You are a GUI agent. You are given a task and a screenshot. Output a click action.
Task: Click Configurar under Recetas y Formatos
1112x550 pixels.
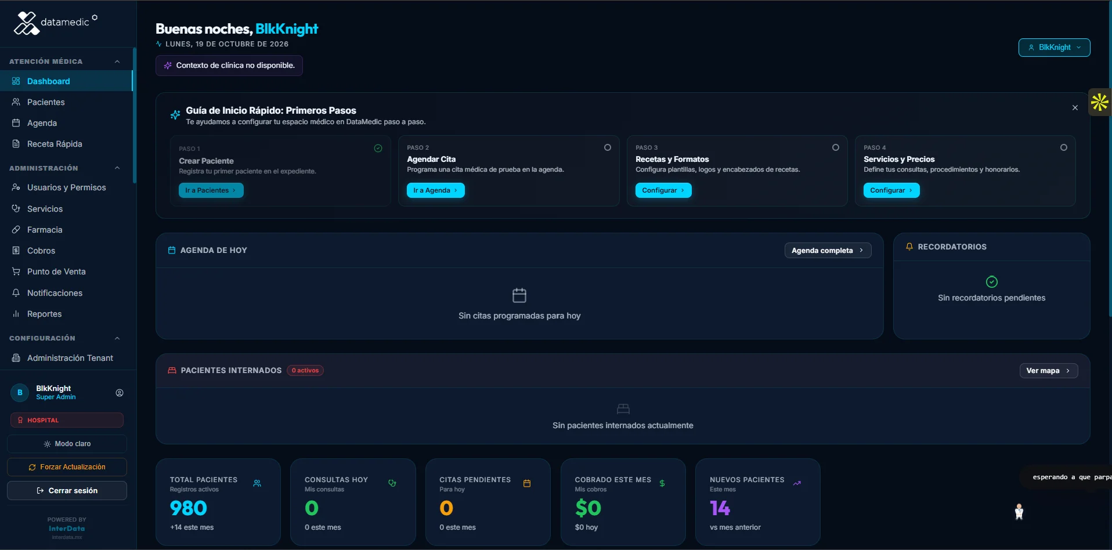(x=663, y=190)
